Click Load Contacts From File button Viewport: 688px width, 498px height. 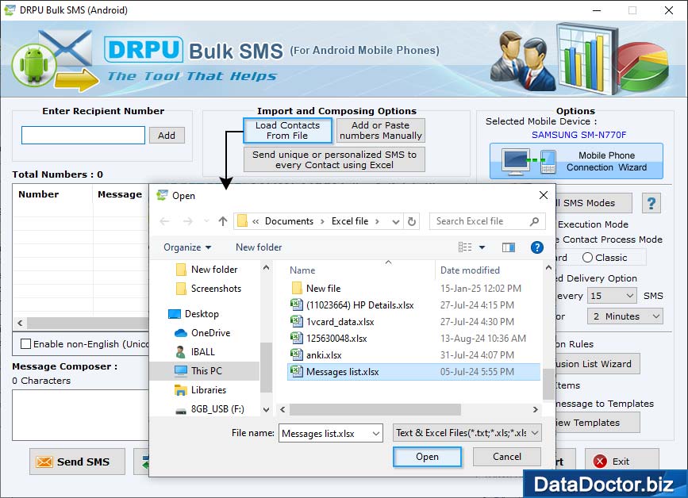287,130
